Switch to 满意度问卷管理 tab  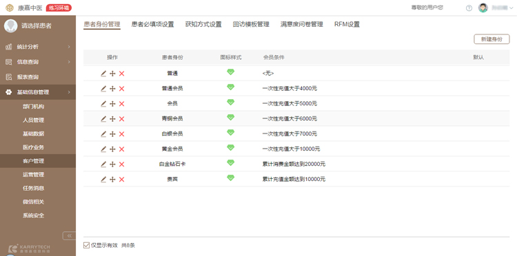[302, 24]
